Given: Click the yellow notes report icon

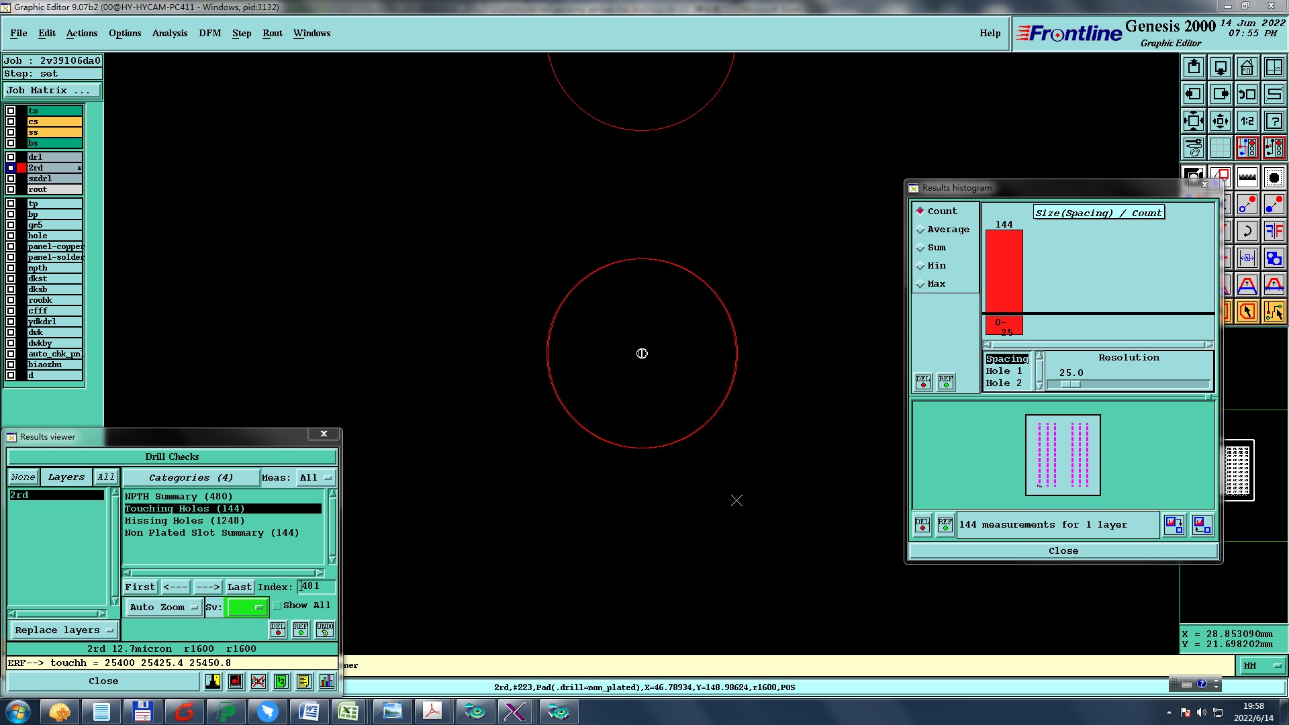Looking at the screenshot, I should click(x=303, y=682).
